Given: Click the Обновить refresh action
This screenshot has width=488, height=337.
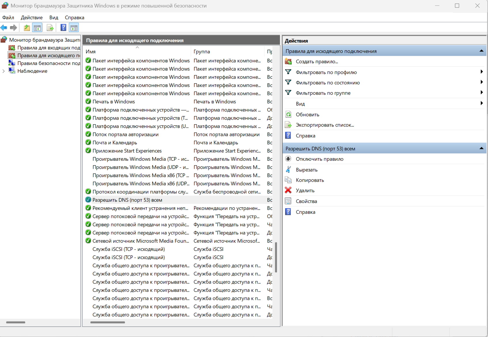Looking at the screenshot, I should click(307, 114).
